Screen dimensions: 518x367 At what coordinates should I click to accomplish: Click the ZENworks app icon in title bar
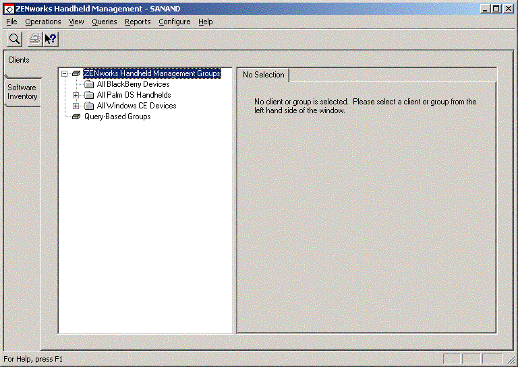click(9, 9)
